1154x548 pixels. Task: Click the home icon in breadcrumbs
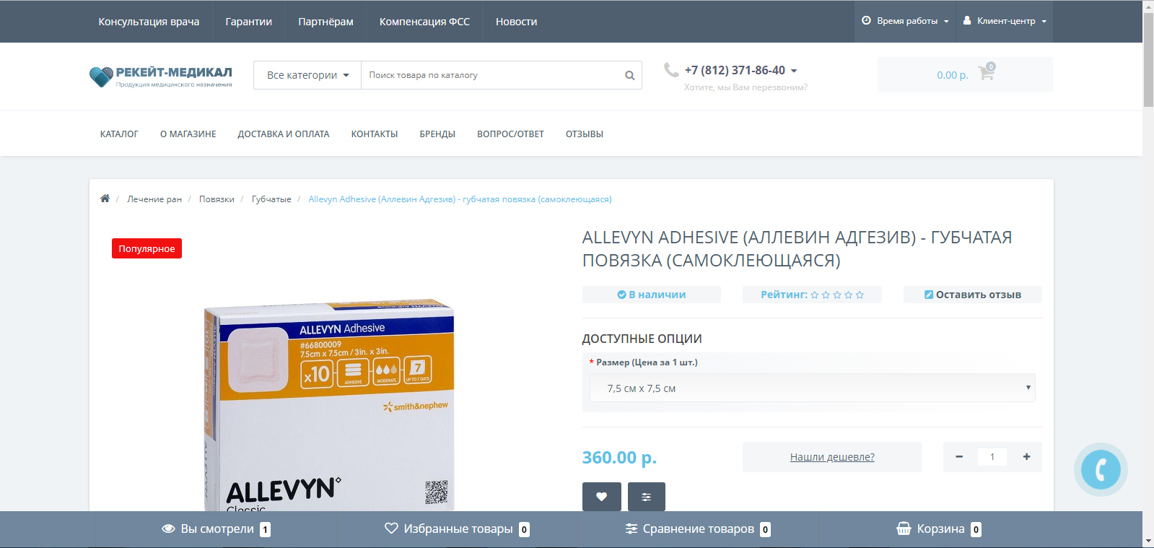tap(105, 199)
